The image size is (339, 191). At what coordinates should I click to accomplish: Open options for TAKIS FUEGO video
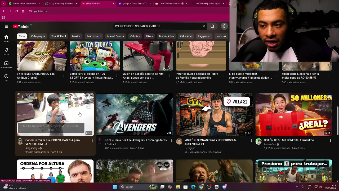(x=64, y=75)
